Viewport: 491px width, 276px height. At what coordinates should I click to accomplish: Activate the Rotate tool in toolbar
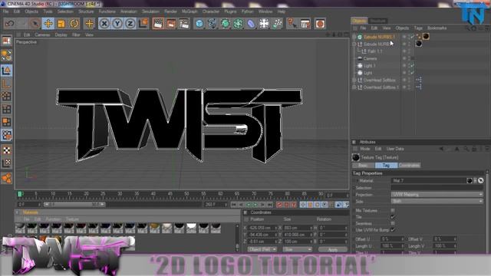[x=74, y=24]
